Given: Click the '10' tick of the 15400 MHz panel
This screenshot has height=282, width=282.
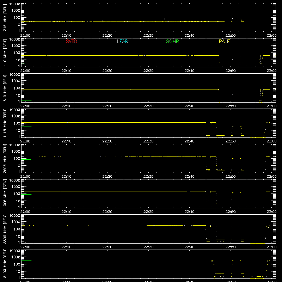Looking at the screenshot, I should point(18,271).
